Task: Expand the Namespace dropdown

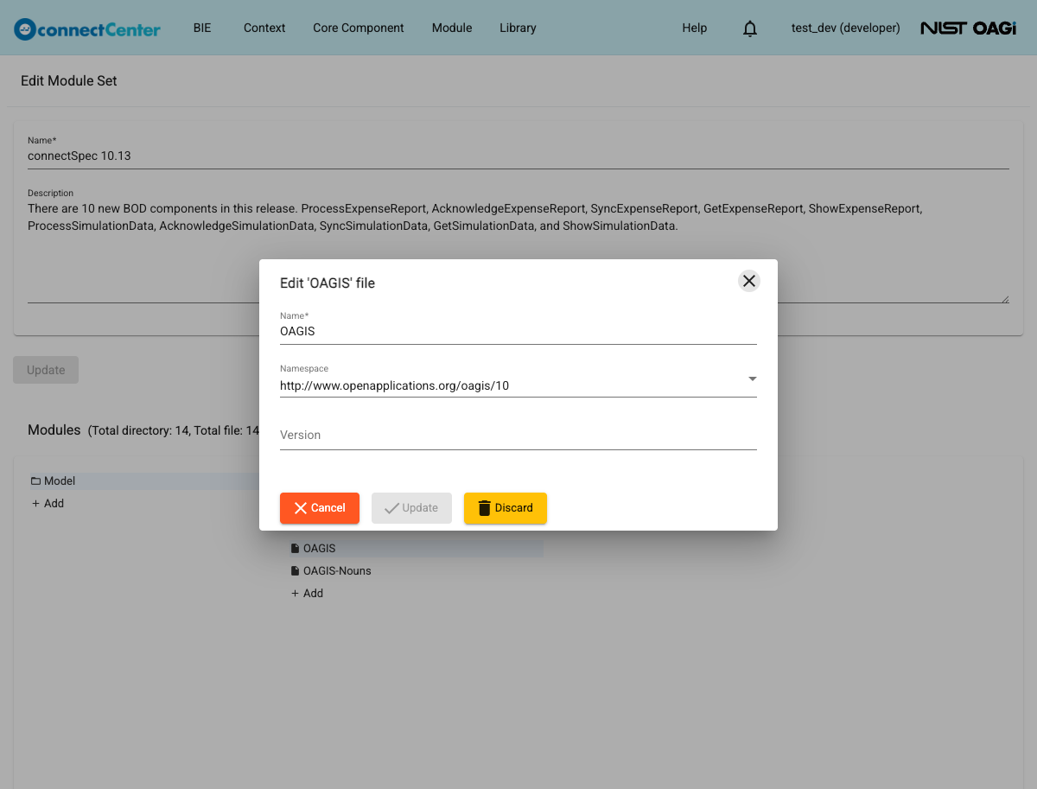Action: [753, 379]
